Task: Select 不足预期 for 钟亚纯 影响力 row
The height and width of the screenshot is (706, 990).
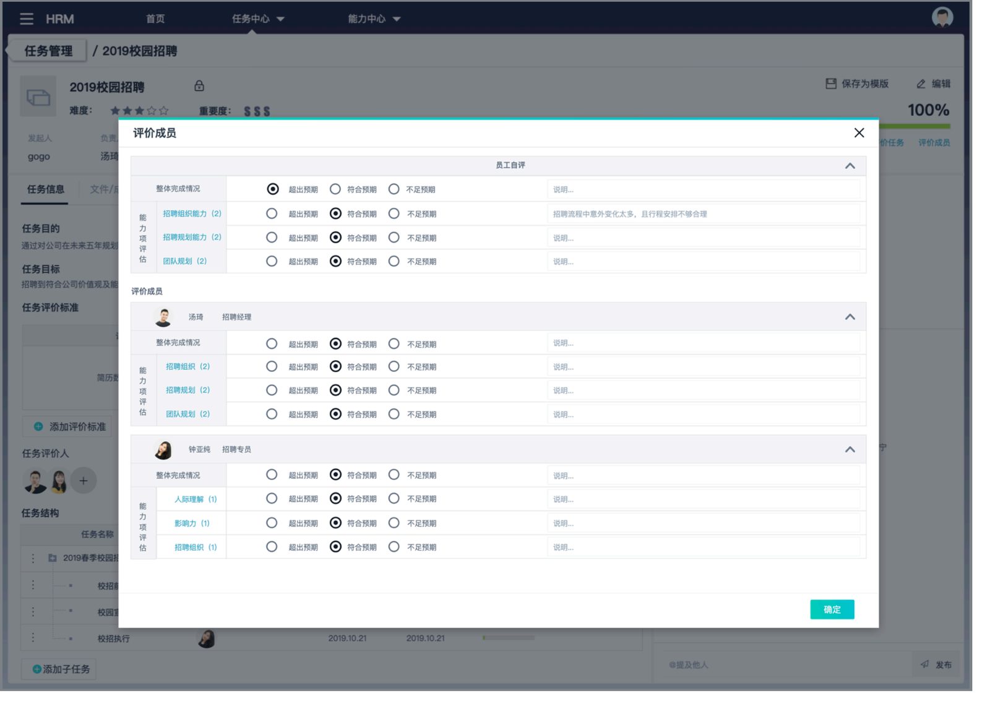Action: 394,523
